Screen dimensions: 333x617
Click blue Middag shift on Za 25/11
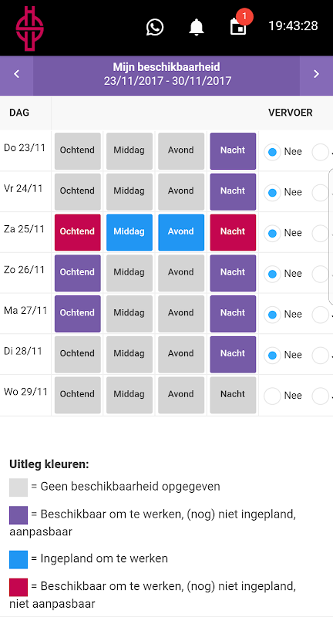[x=129, y=233]
